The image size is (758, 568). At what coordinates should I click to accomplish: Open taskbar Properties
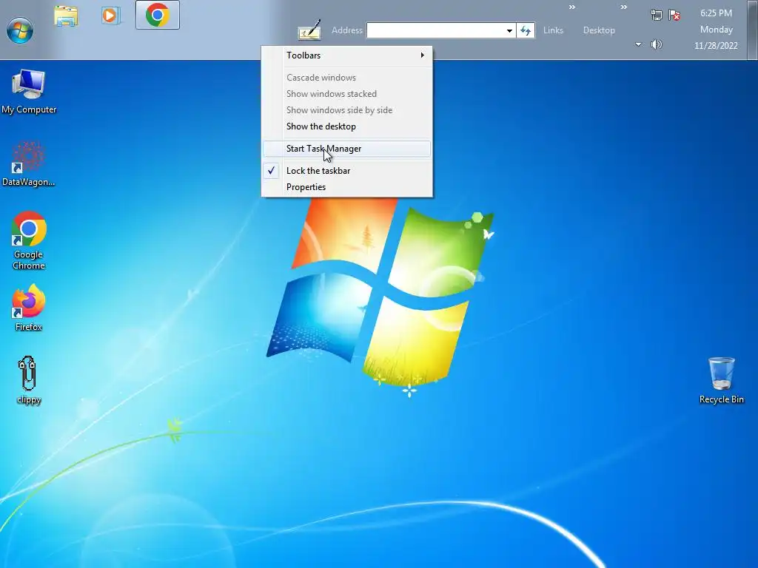(x=346, y=187)
